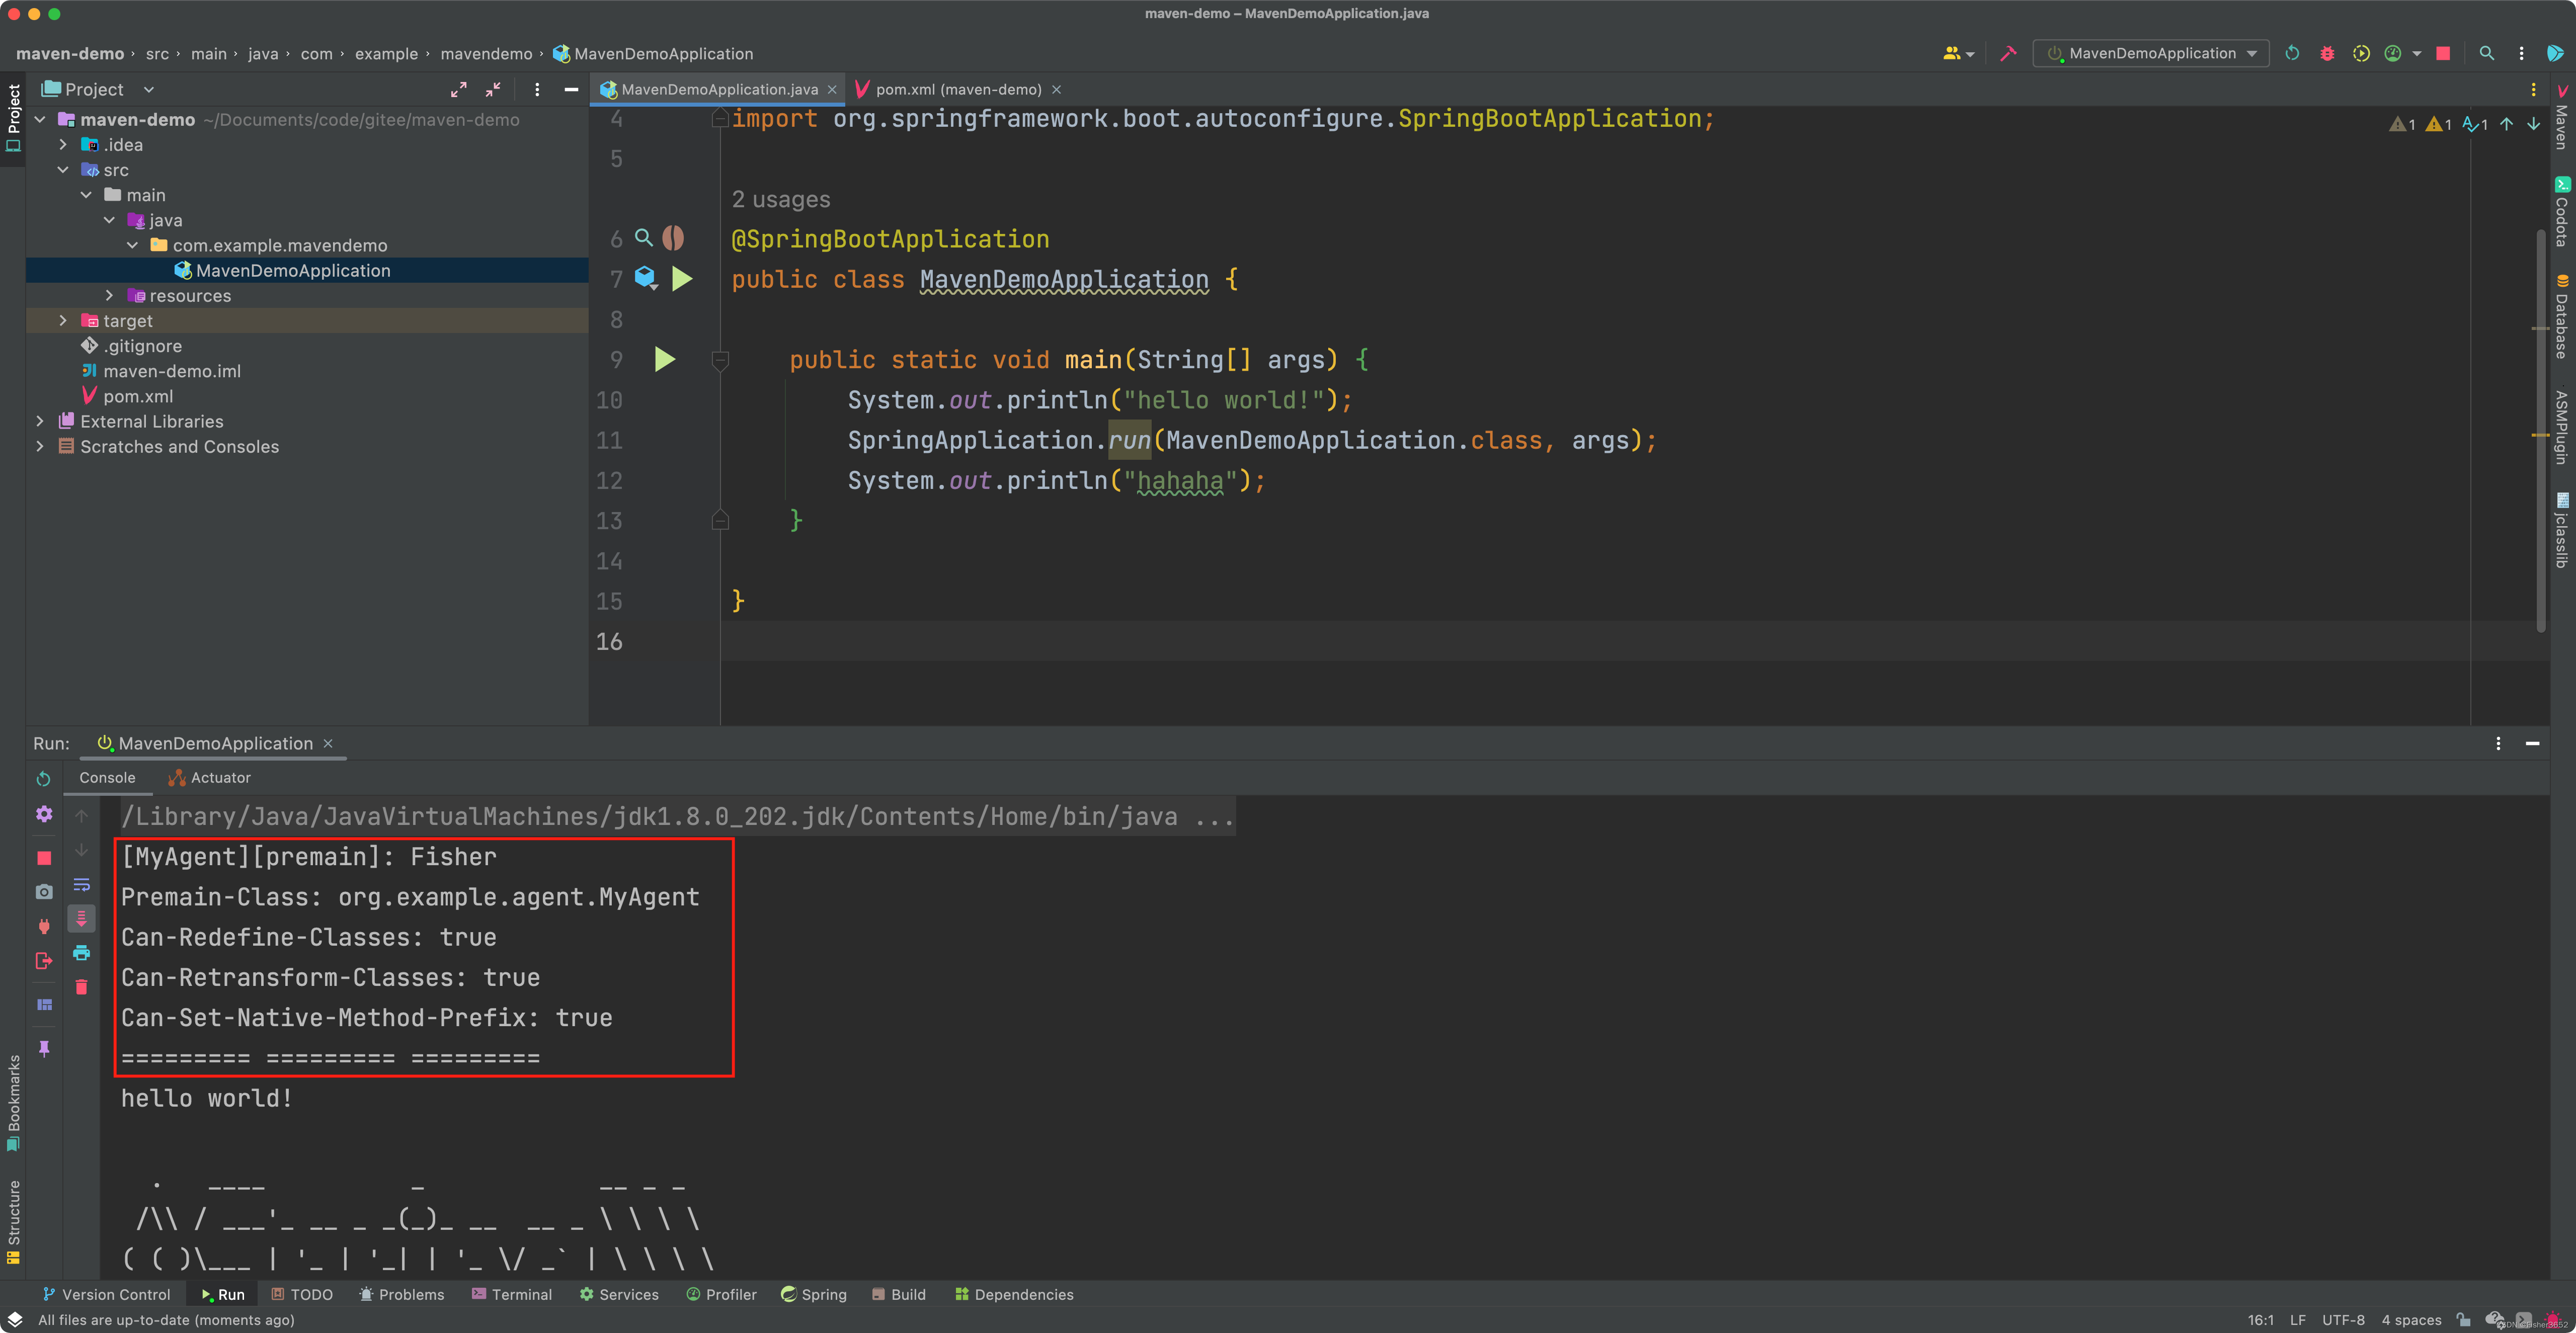The width and height of the screenshot is (2576, 1333).
Task: Select the MavenDemoApplication.java editor tab
Action: pos(717,89)
